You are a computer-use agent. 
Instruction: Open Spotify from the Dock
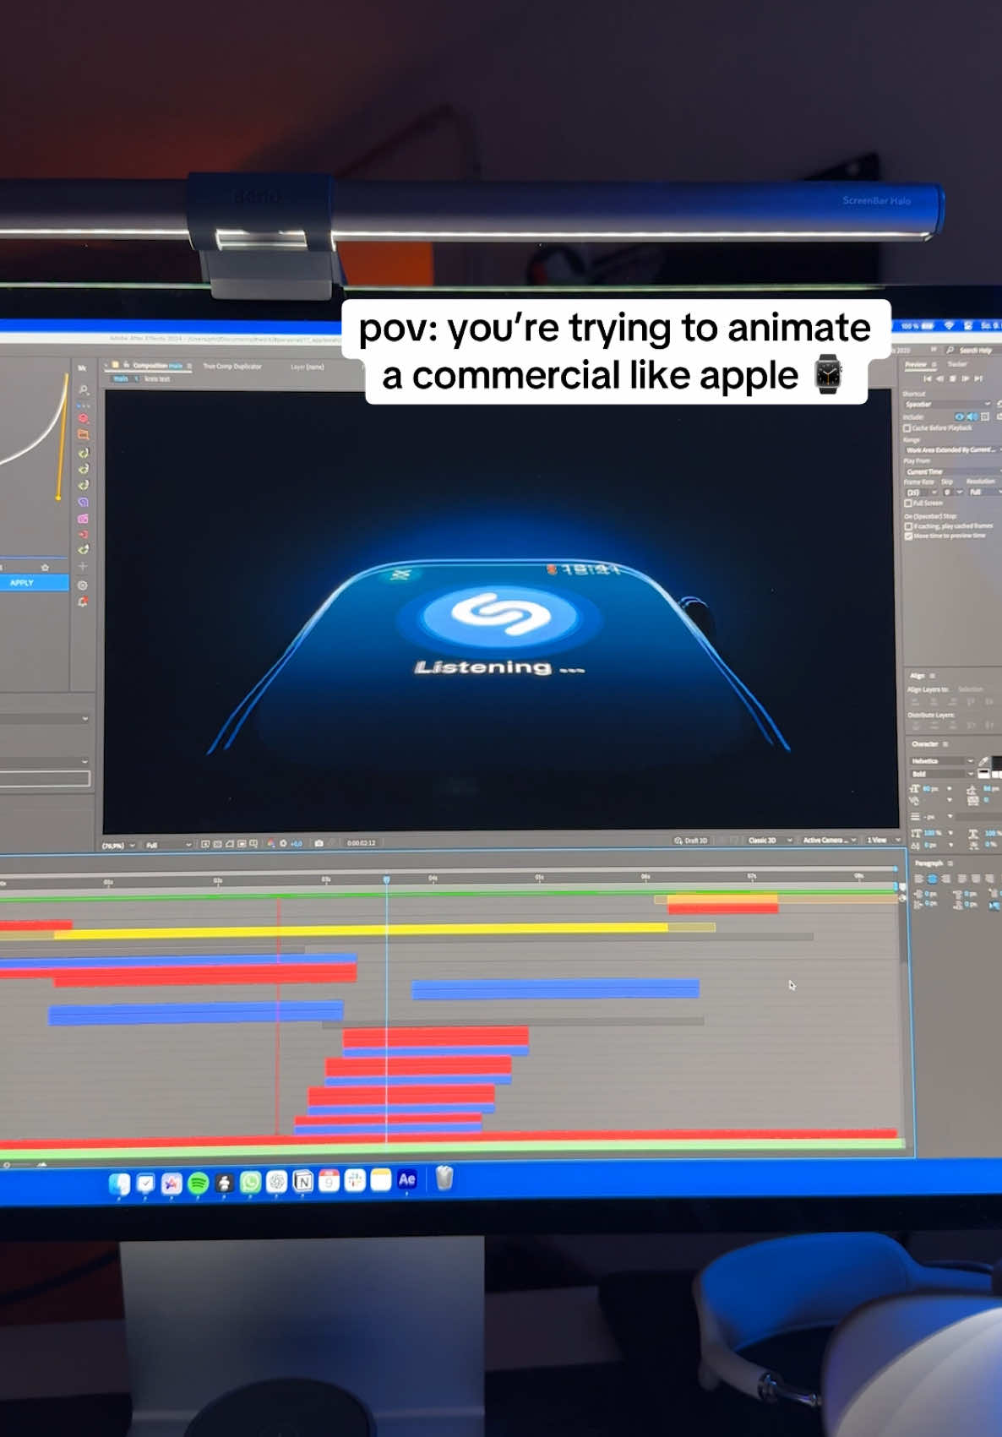click(198, 1183)
